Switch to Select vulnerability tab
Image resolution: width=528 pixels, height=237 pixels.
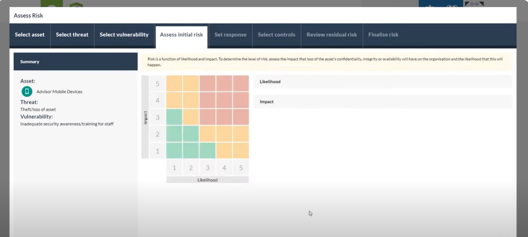coord(124,35)
